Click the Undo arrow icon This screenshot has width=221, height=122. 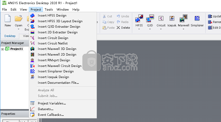[118, 16]
